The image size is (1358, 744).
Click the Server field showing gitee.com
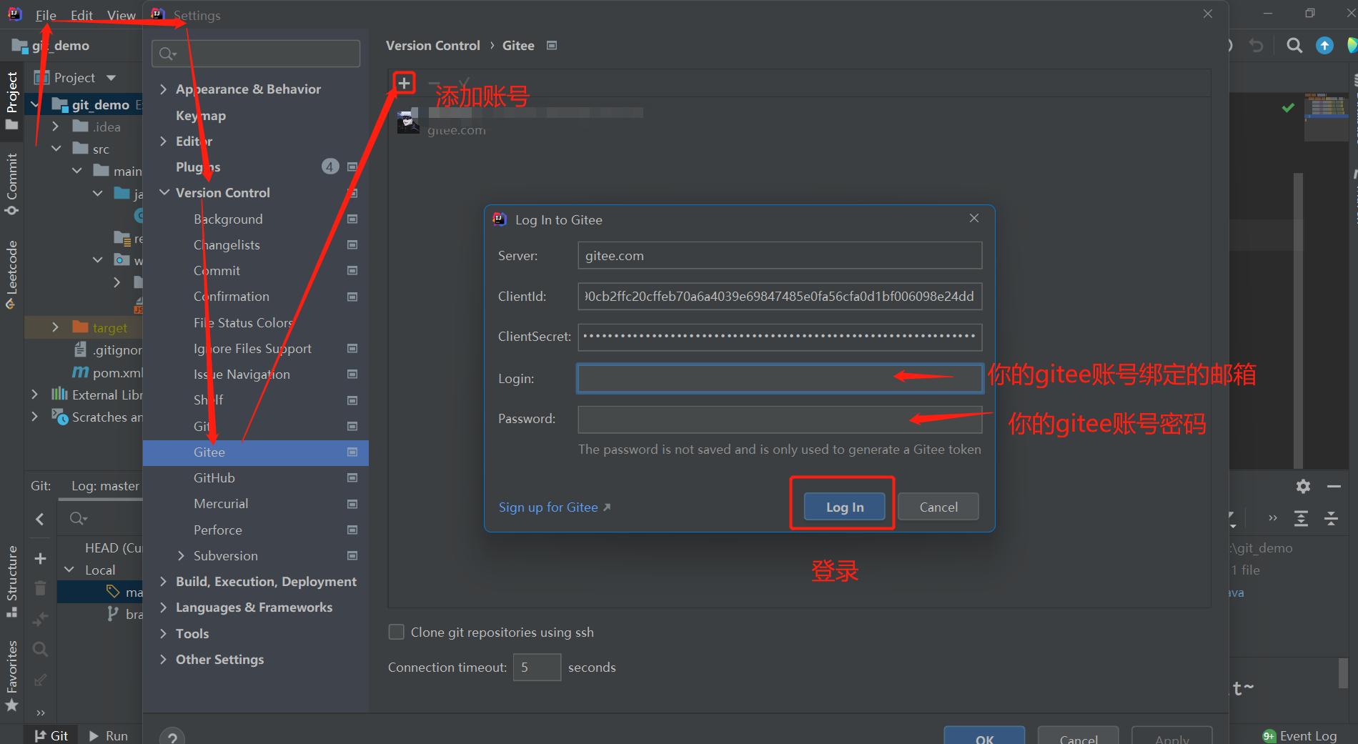tap(780, 256)
